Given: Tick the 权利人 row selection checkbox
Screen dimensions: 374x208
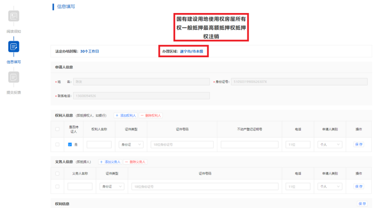Looking at the screenshot, I should (x=57, y=145).
